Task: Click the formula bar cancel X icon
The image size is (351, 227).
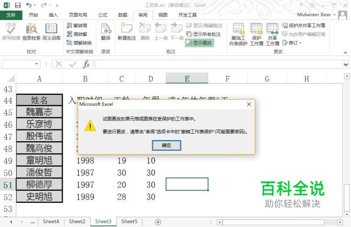Action: click(x=59, y=64)
